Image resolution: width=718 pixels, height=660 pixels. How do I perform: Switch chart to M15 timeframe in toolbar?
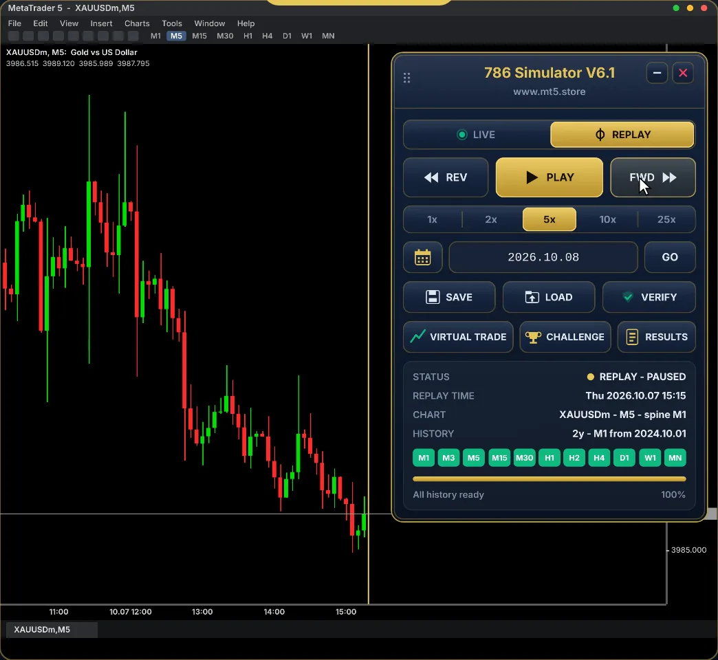point(199,36)
